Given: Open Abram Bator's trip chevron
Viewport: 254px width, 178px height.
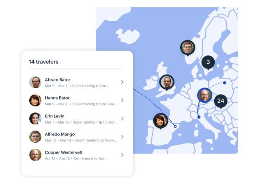Looking at the screenshot, I should [x=122, y=82].
